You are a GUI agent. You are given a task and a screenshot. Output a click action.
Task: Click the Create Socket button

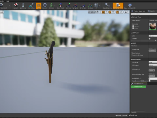138,87
